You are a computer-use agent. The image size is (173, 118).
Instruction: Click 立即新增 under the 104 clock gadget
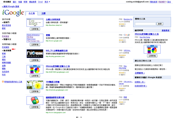coord(35,92)
